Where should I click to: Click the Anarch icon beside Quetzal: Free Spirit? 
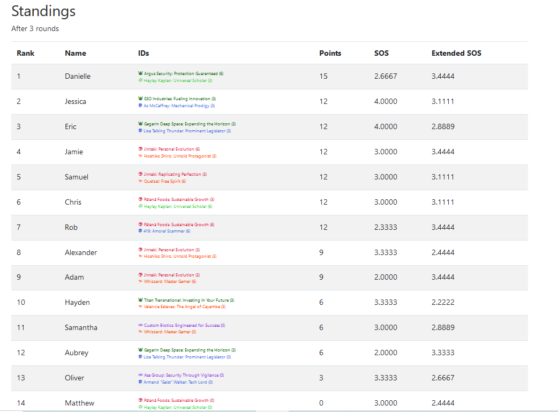click(140, 181)
